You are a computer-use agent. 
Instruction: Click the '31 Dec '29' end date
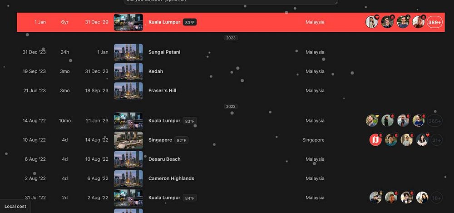coord(97,22)
